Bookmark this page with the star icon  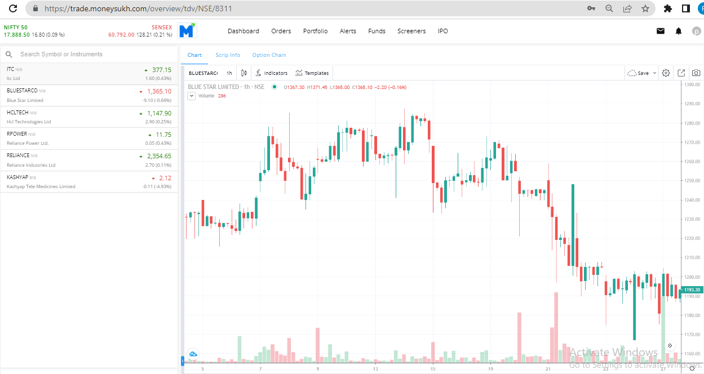[645, 8]
